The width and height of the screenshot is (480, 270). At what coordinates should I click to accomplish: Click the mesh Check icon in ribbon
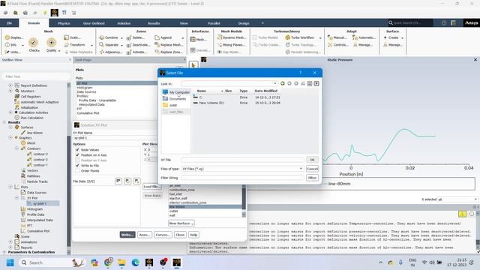(33, 42)
